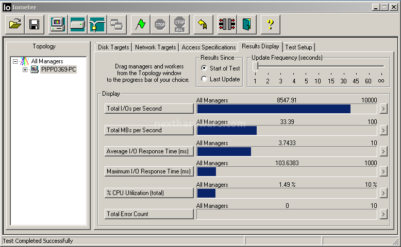Add a new network worker
The width and height of the screenshot is (401, 247).
pyautogui.click(x=97, y=25)
